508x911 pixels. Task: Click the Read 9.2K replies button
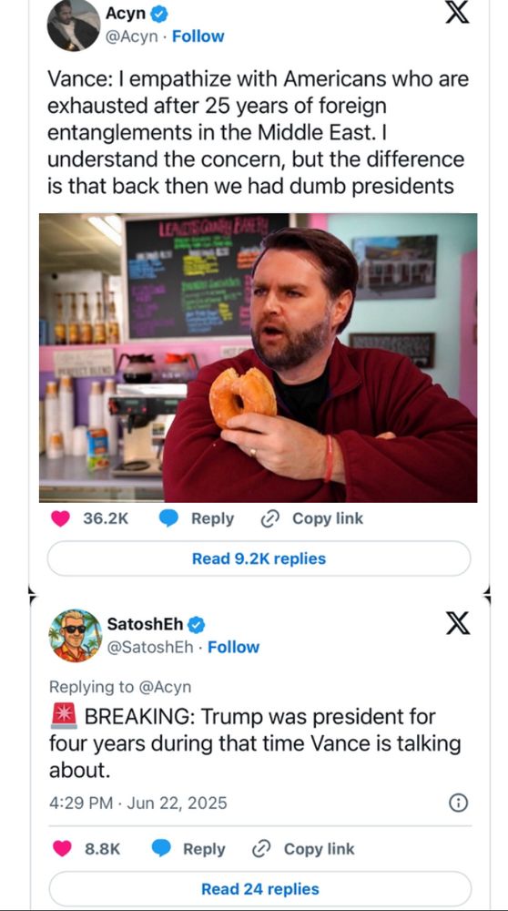pos(259,559)
